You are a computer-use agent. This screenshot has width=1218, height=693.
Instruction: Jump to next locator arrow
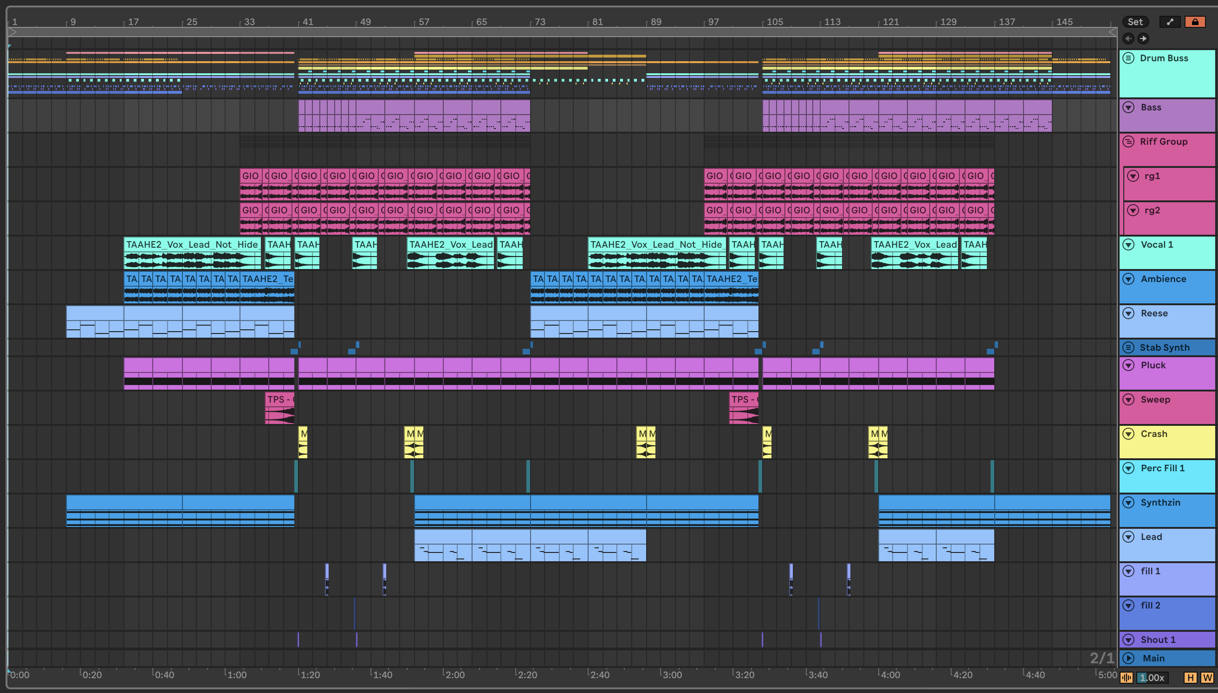pyautogui.click(x=1143, y=38)
